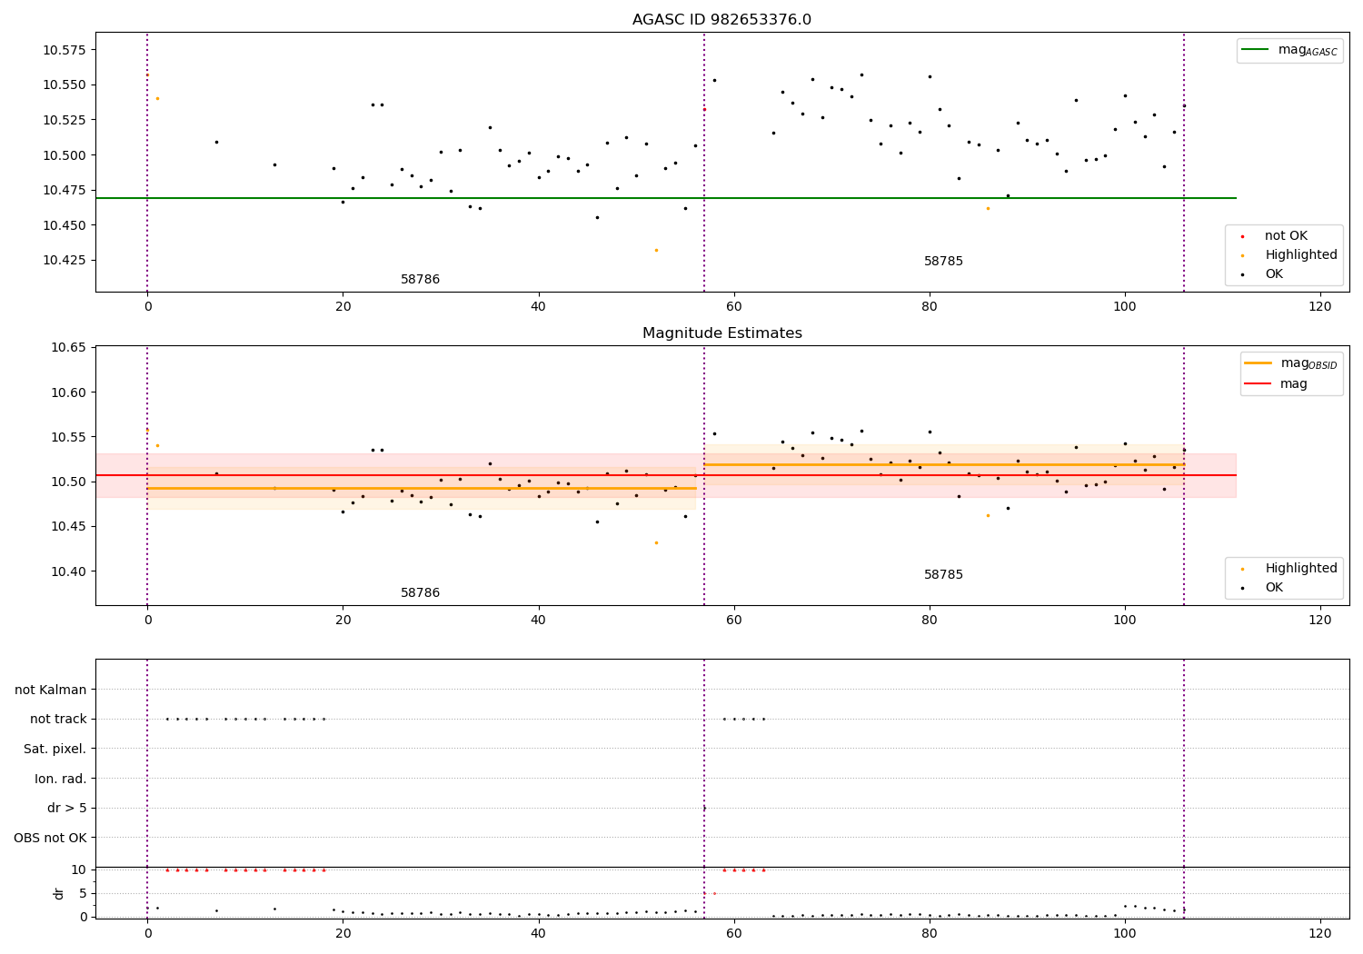Screen dimensions: 1363x954
Task: Click the title AGASC ID 982653376.0
Action: point(721,20)
